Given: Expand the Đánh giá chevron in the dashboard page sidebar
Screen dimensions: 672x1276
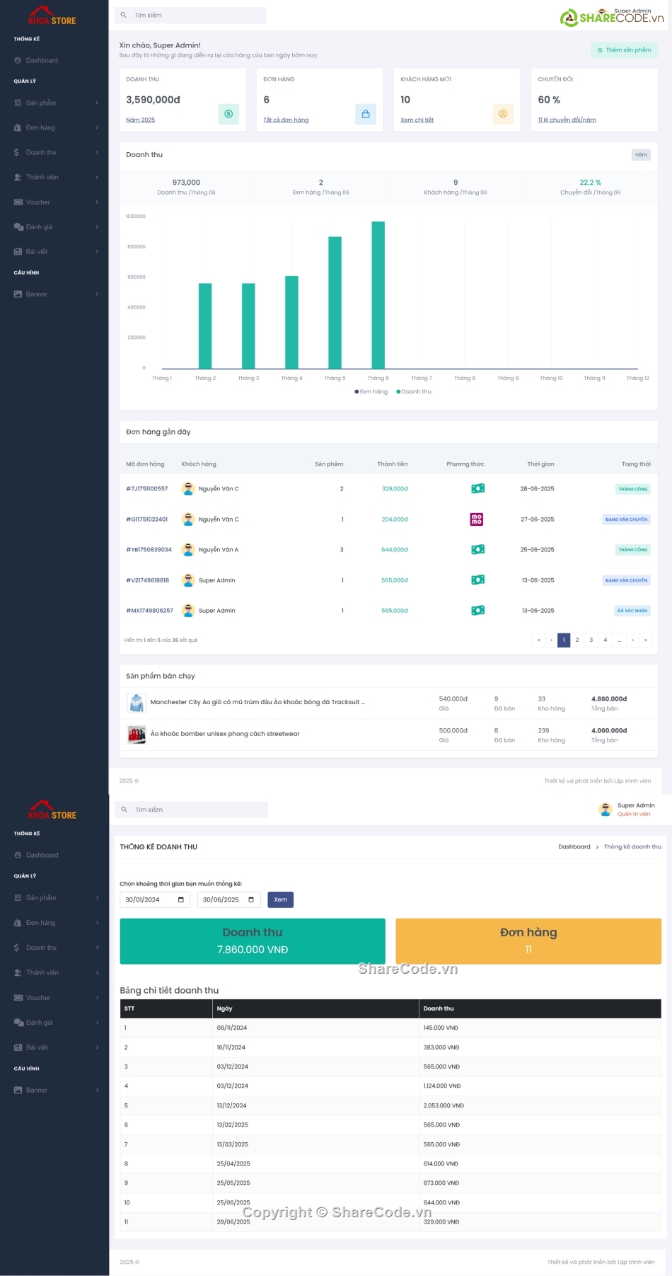Looking at the screenshot, I should [97, 227].
